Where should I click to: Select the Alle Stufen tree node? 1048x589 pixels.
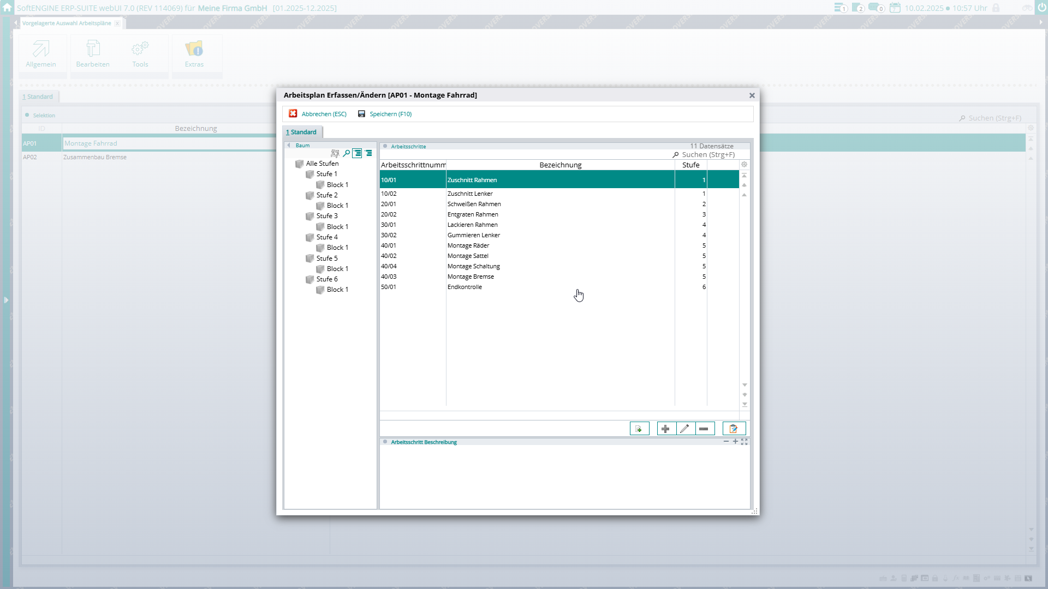322,164
